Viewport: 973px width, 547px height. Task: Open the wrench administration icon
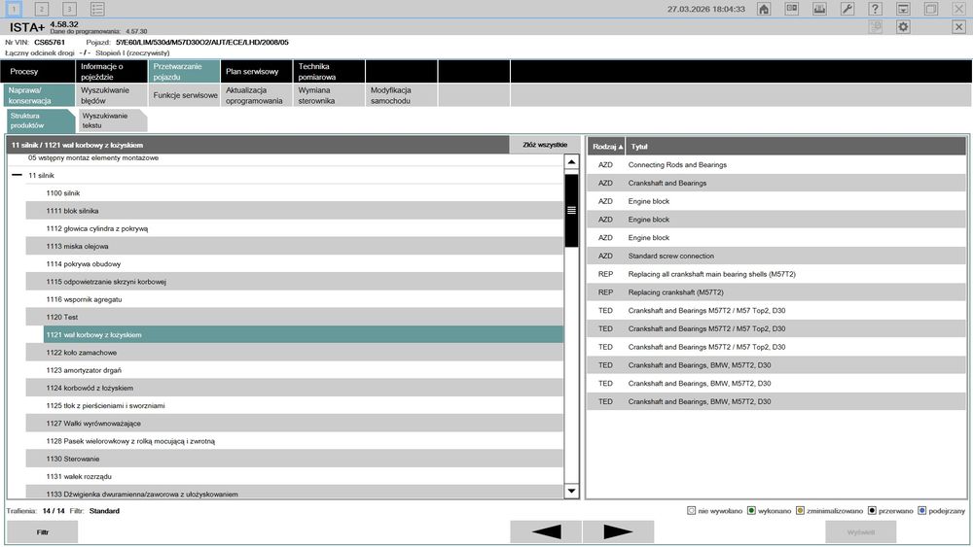coord(847,9)
